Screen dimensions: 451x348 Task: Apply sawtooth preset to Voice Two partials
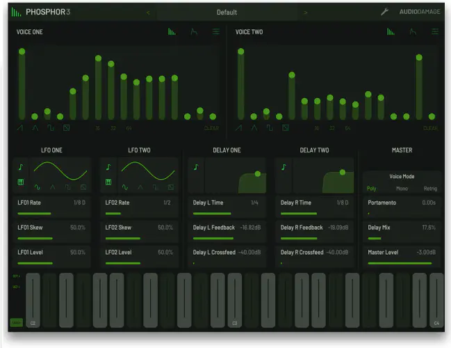tap(239, 128)
